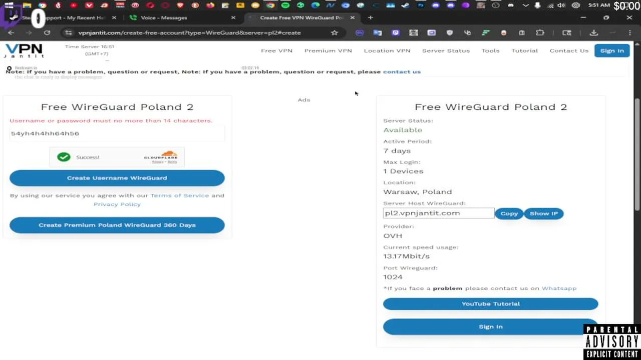641x360 pixels.
Task: Go back using the browser back arrow
Action: 11,32
